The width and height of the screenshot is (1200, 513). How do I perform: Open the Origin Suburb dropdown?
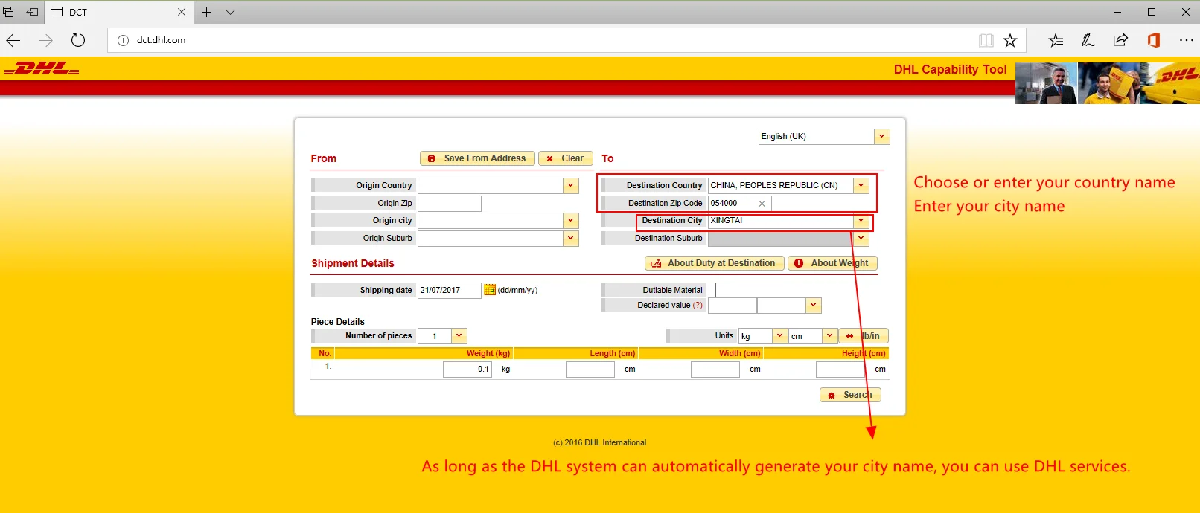coord(571,239)
